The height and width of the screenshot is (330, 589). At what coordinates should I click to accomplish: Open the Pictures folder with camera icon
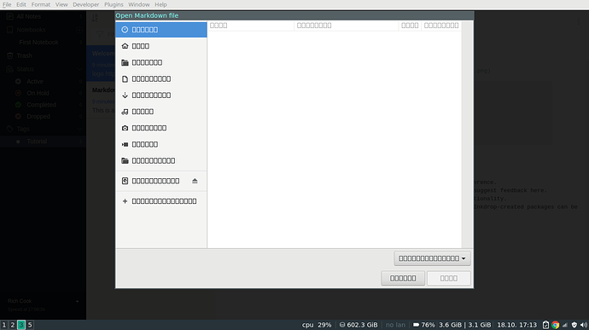(161, 128)
